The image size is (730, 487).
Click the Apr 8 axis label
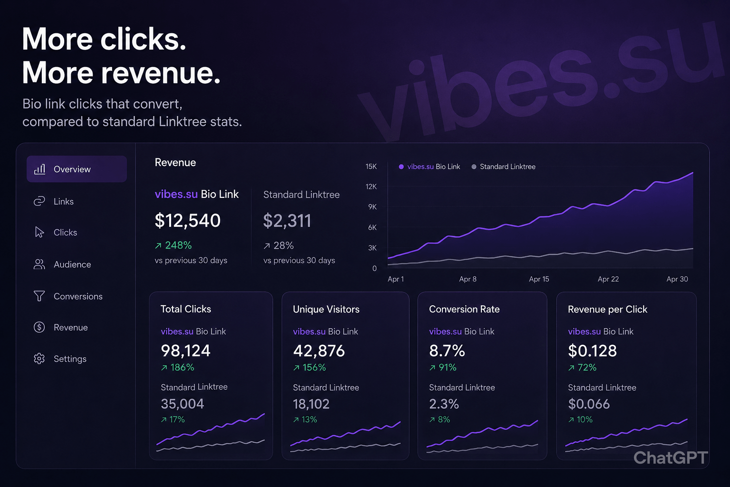pos(468,279)
